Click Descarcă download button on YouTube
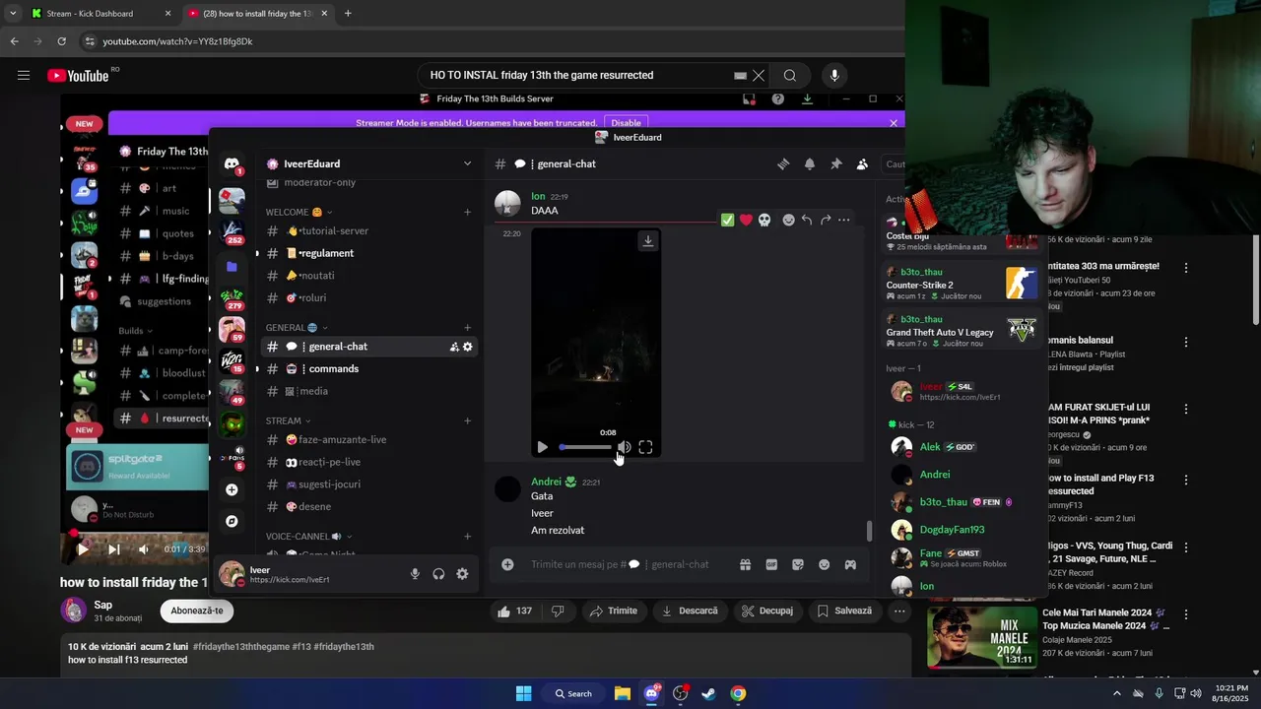Image resolution: width=1261 pixels, height=709 pixels. 690,611
